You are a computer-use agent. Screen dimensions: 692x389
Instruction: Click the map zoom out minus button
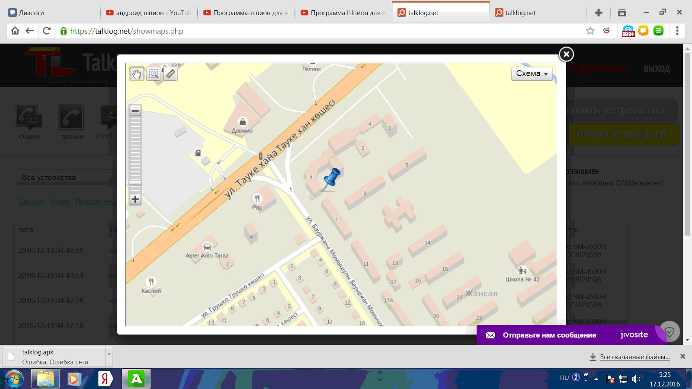135,111
